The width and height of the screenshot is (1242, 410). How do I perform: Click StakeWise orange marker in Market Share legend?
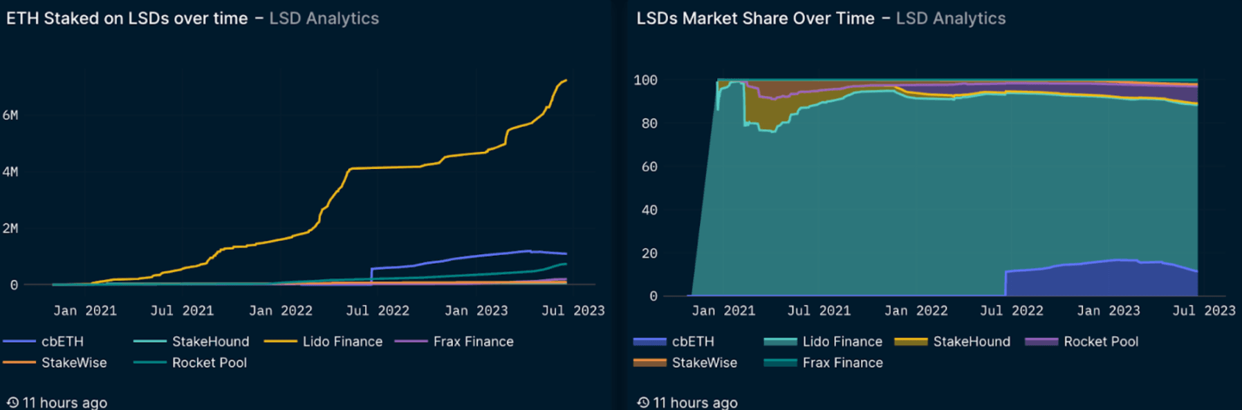(x=650, y=362)
